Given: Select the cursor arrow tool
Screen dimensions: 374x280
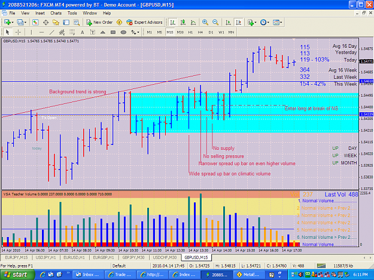Looking at the screenshot, I should tap(7, 32).
